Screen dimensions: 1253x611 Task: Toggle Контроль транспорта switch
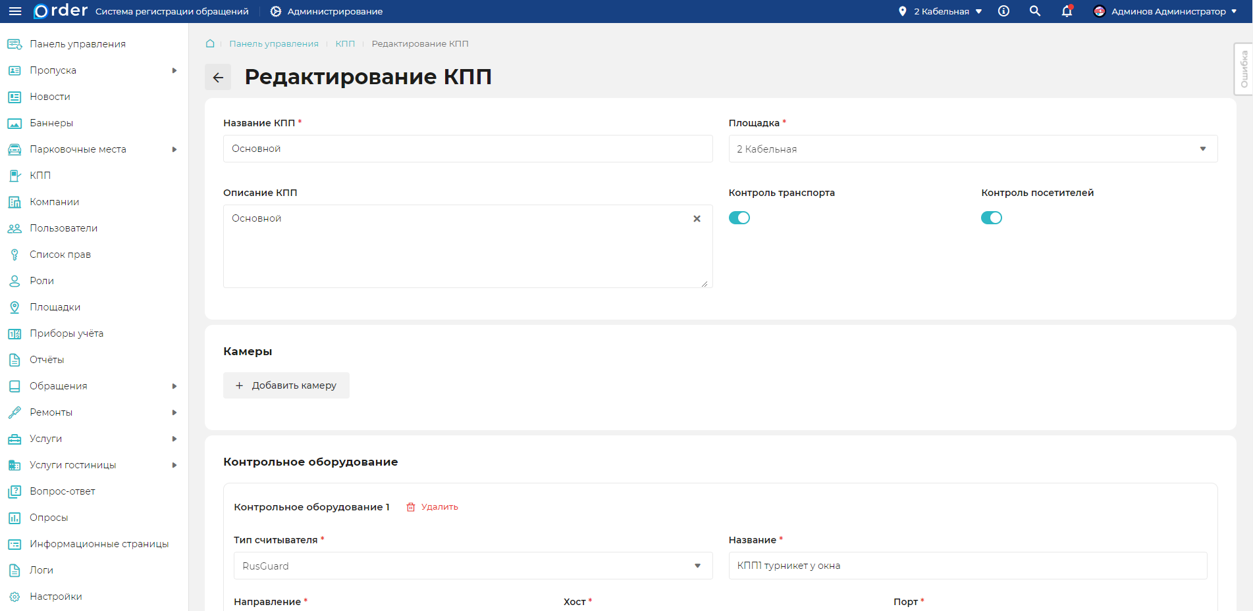pos(739,218)
